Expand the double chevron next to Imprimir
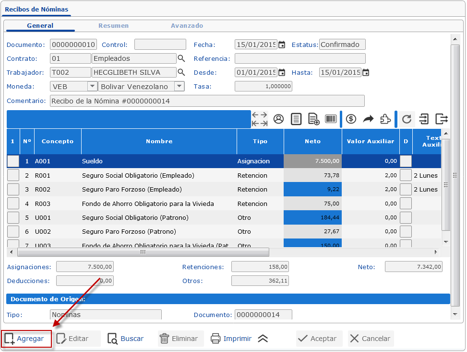The image size is (467, 352). pyautogui.click(x=263, y=339)
